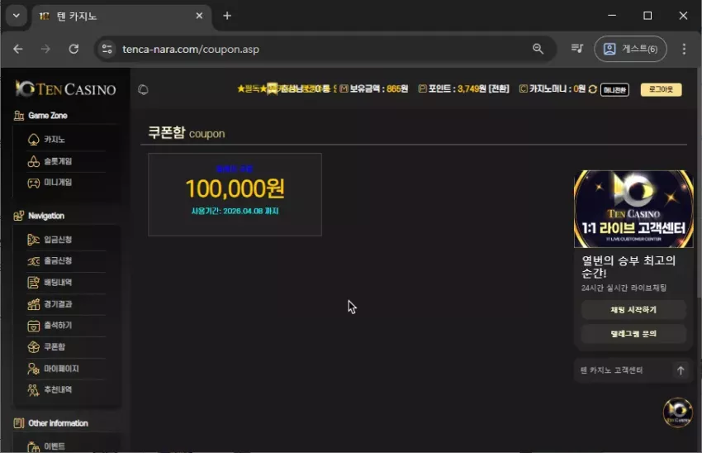702x453 pixels.
Task: Click the 출석하기 calendar icon
Action: tap(34, 326)
